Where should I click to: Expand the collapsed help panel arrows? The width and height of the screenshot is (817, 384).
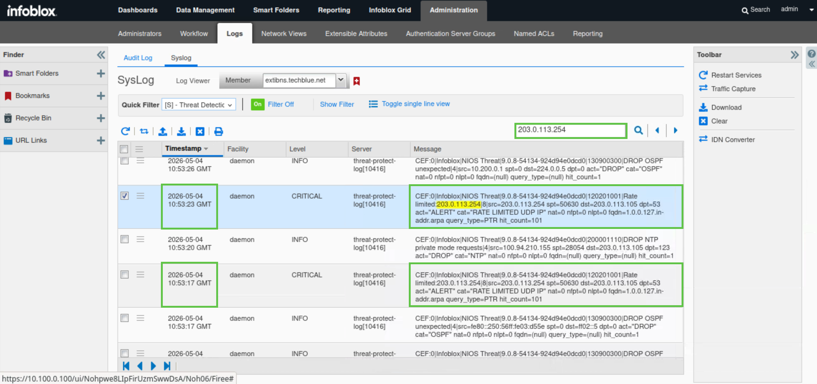812,64
